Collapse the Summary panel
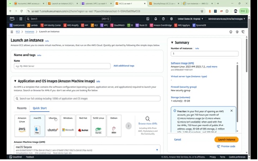The height and width of the screenshot is (161, 258). tap(172, 43)
